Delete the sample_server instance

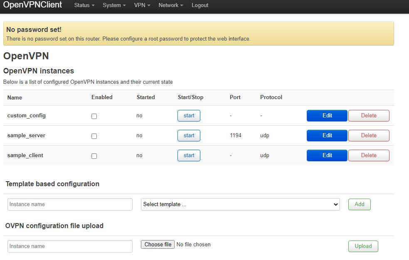[x=369, y=136]
